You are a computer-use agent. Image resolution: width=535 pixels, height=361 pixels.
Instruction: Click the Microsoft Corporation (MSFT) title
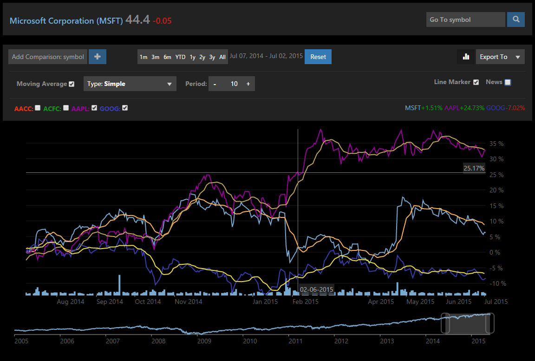click(x=66, y=20)
